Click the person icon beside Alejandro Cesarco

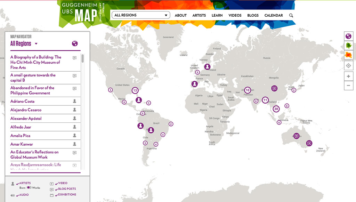pyautogui.click(x=74, y=110)
